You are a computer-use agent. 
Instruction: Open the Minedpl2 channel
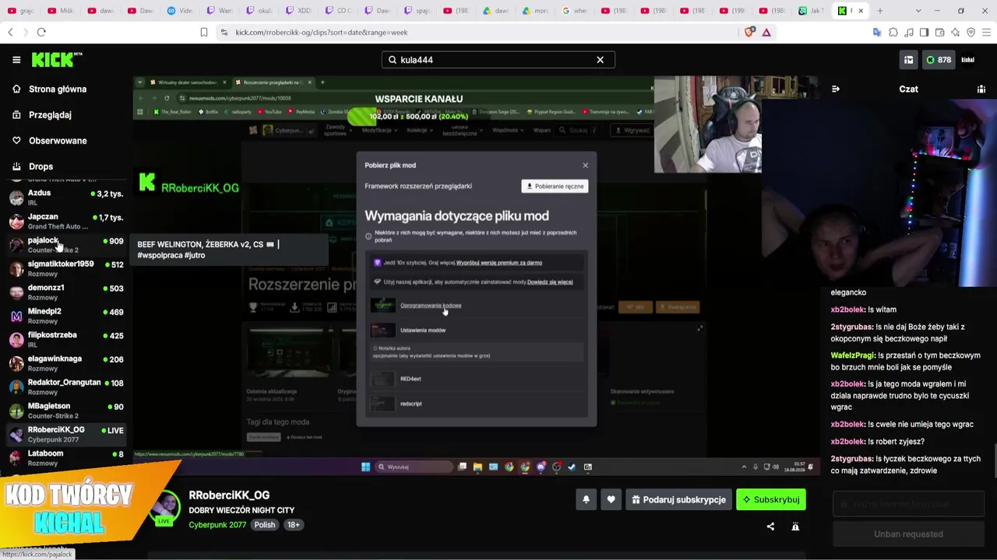(65, 317)
